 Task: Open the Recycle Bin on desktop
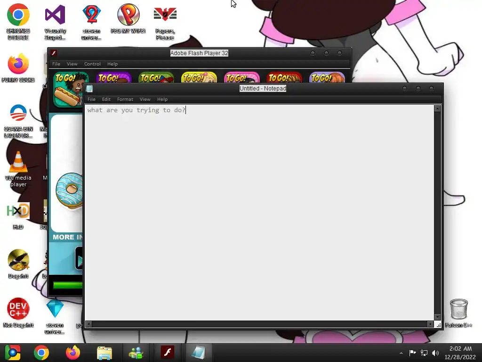pos(458,313)
